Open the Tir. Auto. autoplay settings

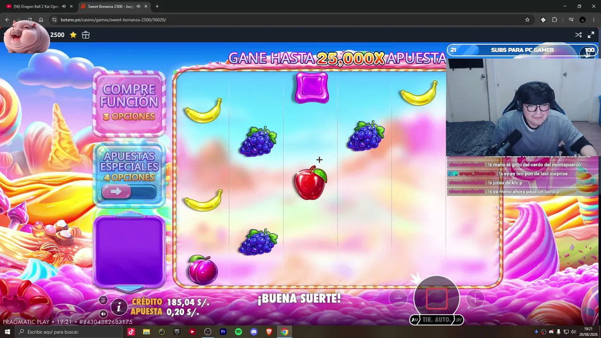437,320
